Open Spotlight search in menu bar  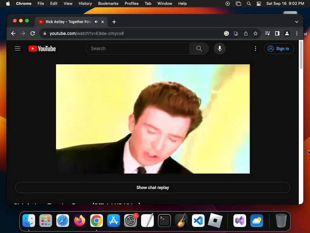point(249,4)
